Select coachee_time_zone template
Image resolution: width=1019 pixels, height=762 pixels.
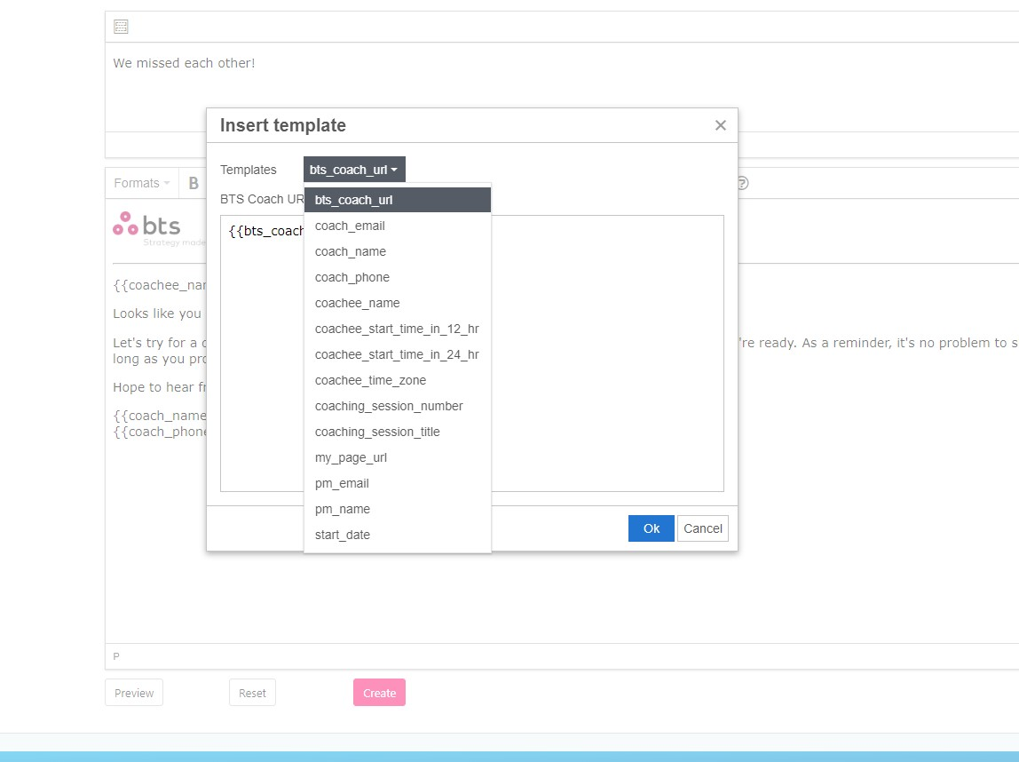point(397,380)
